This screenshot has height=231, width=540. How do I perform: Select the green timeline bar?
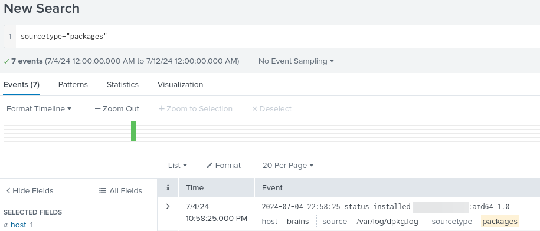point(133,131)
